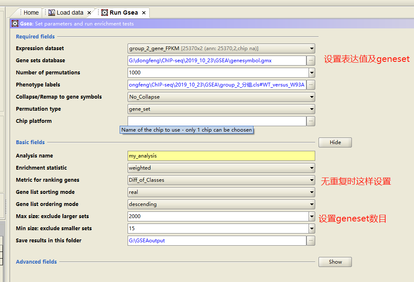
Task: Expand the Collapse/Remap to gene symbols dropdown
Action: [x=311, y=97]
